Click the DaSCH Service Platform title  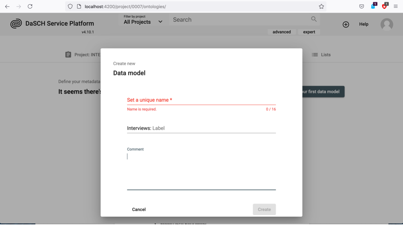tap(60, 23)
